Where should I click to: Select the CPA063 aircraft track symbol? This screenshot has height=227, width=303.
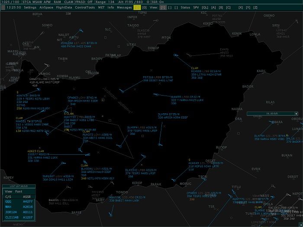[x=65, y=112]
